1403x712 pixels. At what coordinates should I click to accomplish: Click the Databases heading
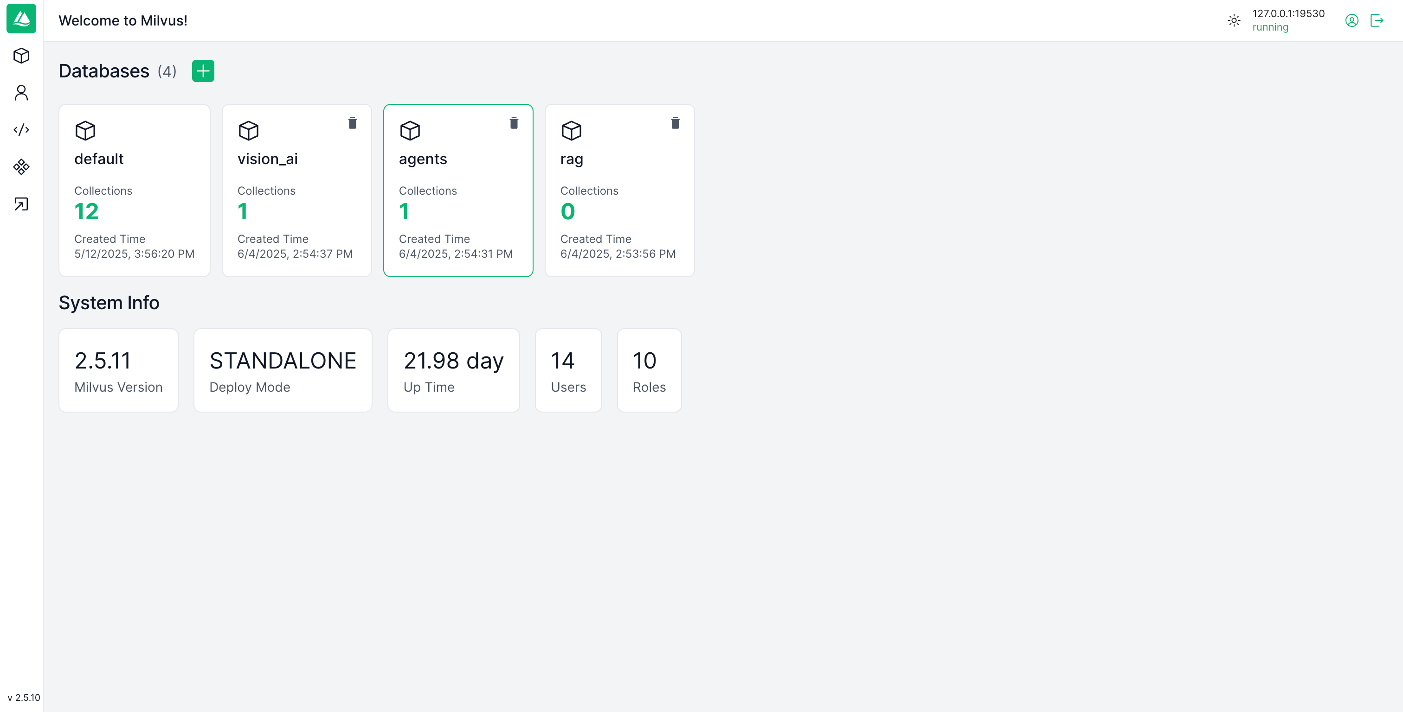click(x=104, y=71)
